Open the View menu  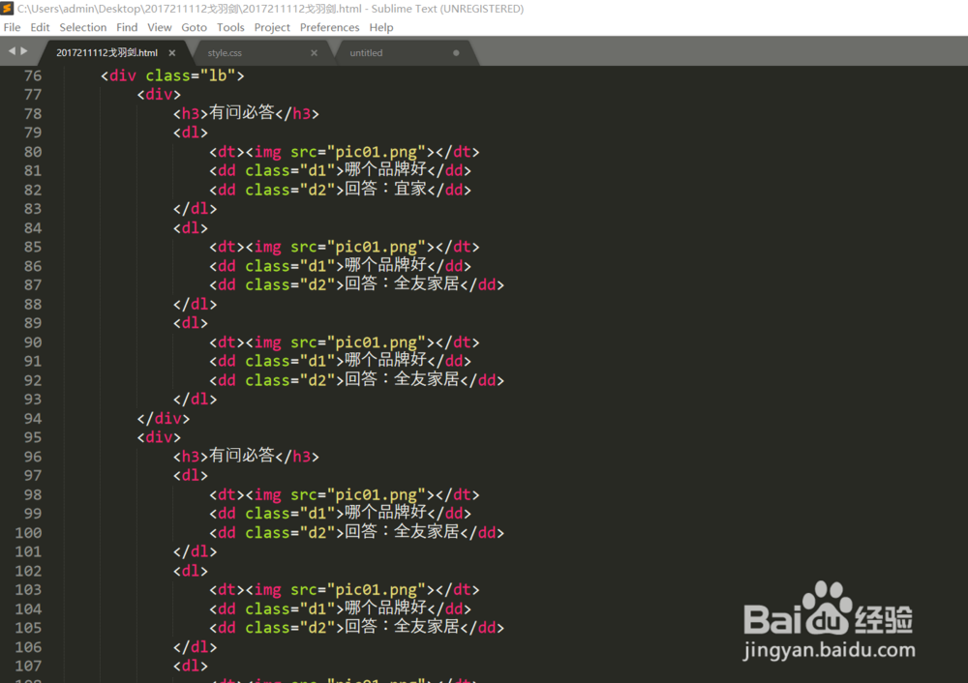coord(160,27)
